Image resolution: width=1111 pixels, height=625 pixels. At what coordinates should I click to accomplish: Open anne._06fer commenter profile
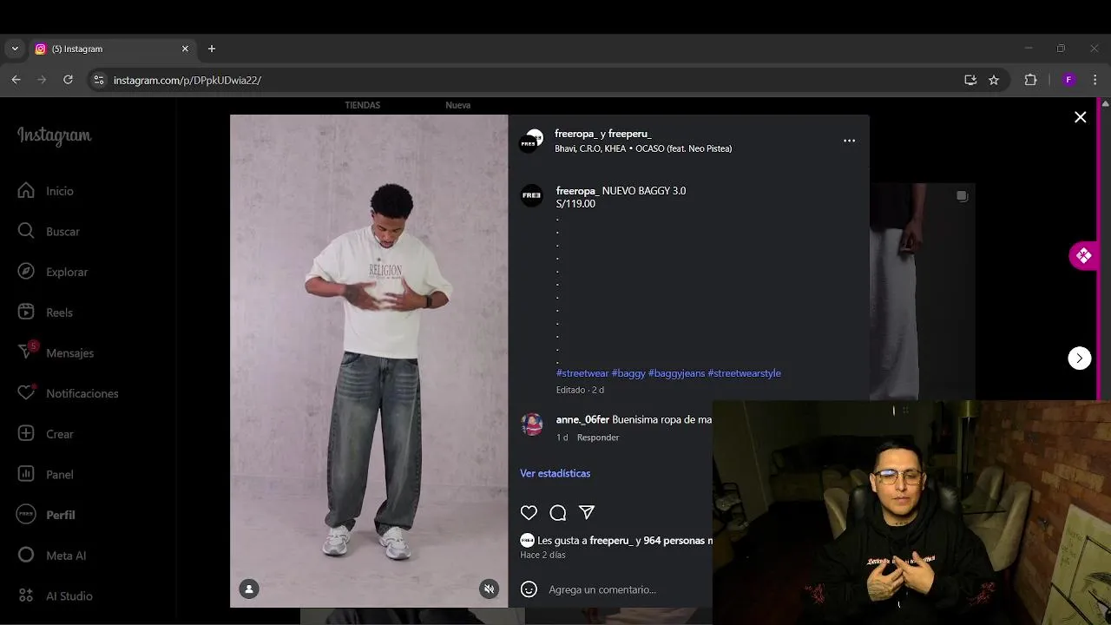582,419
